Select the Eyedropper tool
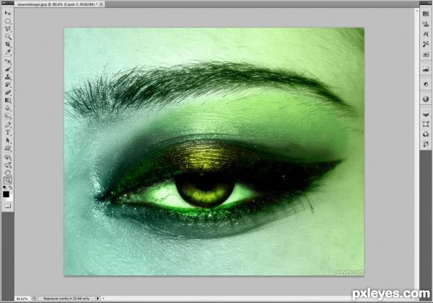This screenshot has height=303, width=433. pyautogui.click(x=8, y=52)
